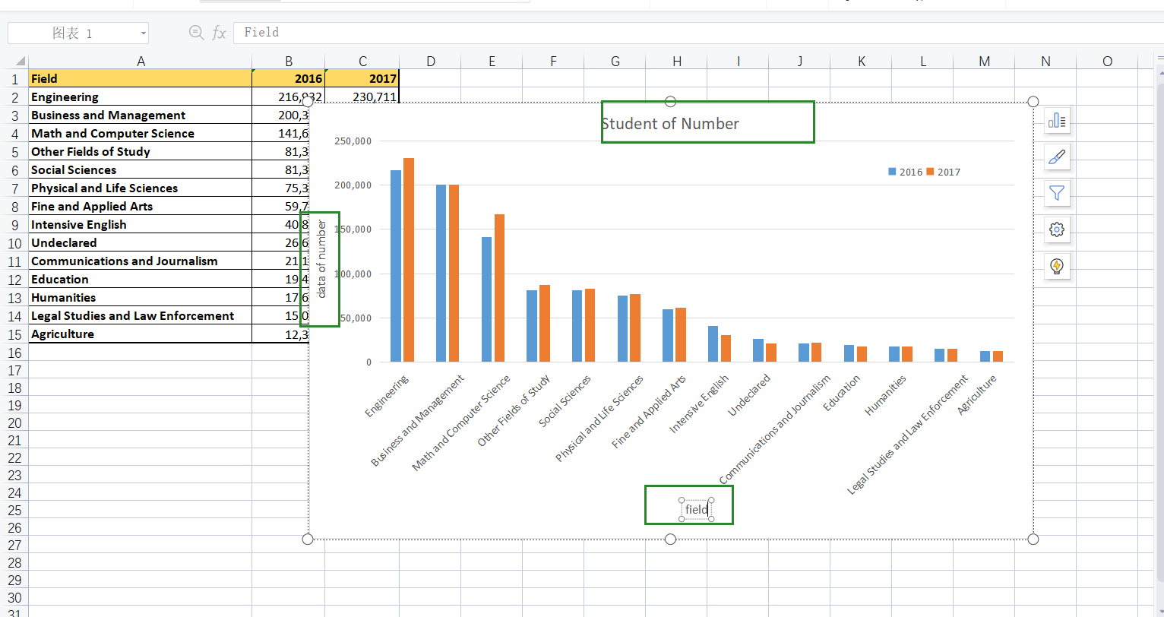Select column O header
This screenshot has height=617, width=1164.
(1107, 62)
